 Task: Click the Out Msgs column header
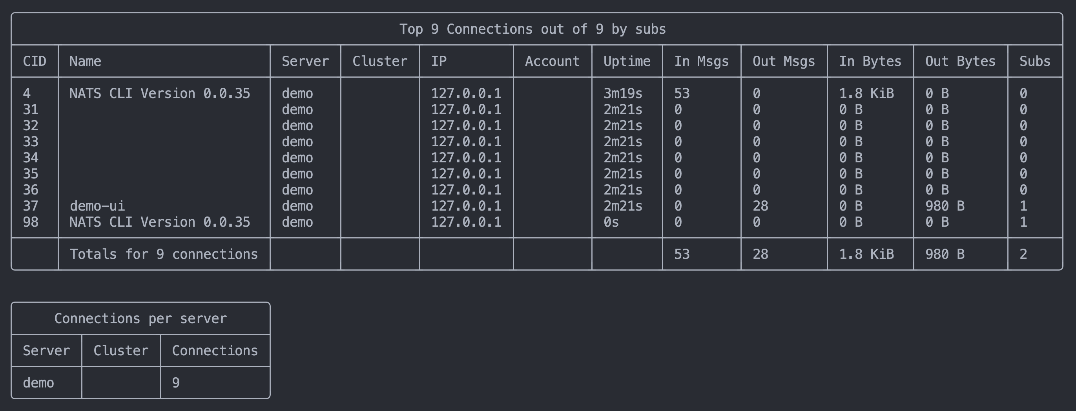point(784,62)
